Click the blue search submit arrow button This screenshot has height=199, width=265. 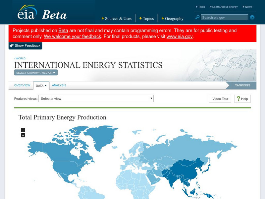(252, 17)
